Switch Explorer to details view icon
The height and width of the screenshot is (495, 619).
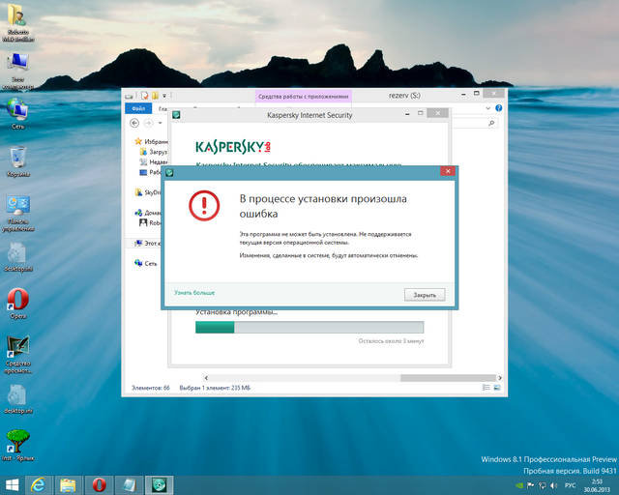(x=486, y=388)
